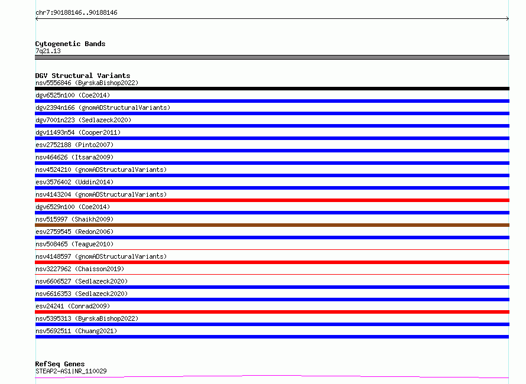Select the DGV Structural Variants track title
The image size is (526, 384).
(83, 76)
